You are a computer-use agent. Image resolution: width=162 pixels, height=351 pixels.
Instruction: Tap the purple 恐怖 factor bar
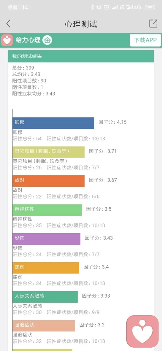pyautogui.click(x=46, y=239)
